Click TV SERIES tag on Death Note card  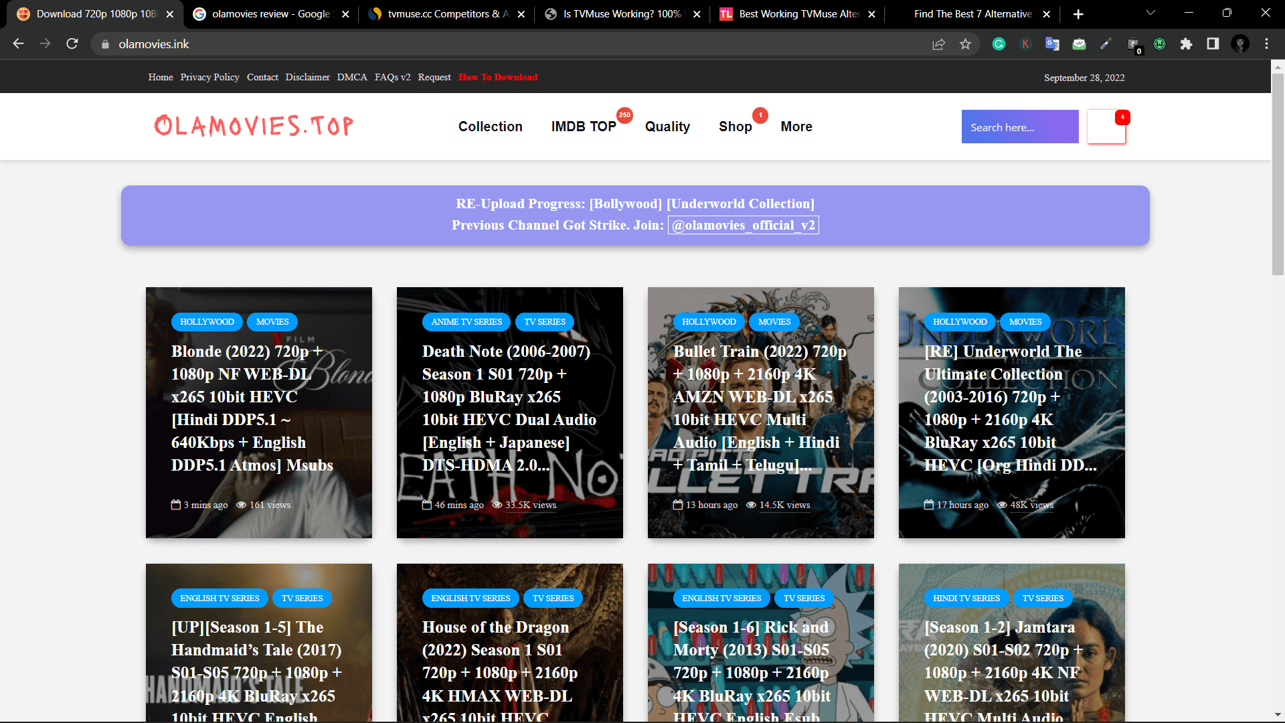tap(545, 322)
